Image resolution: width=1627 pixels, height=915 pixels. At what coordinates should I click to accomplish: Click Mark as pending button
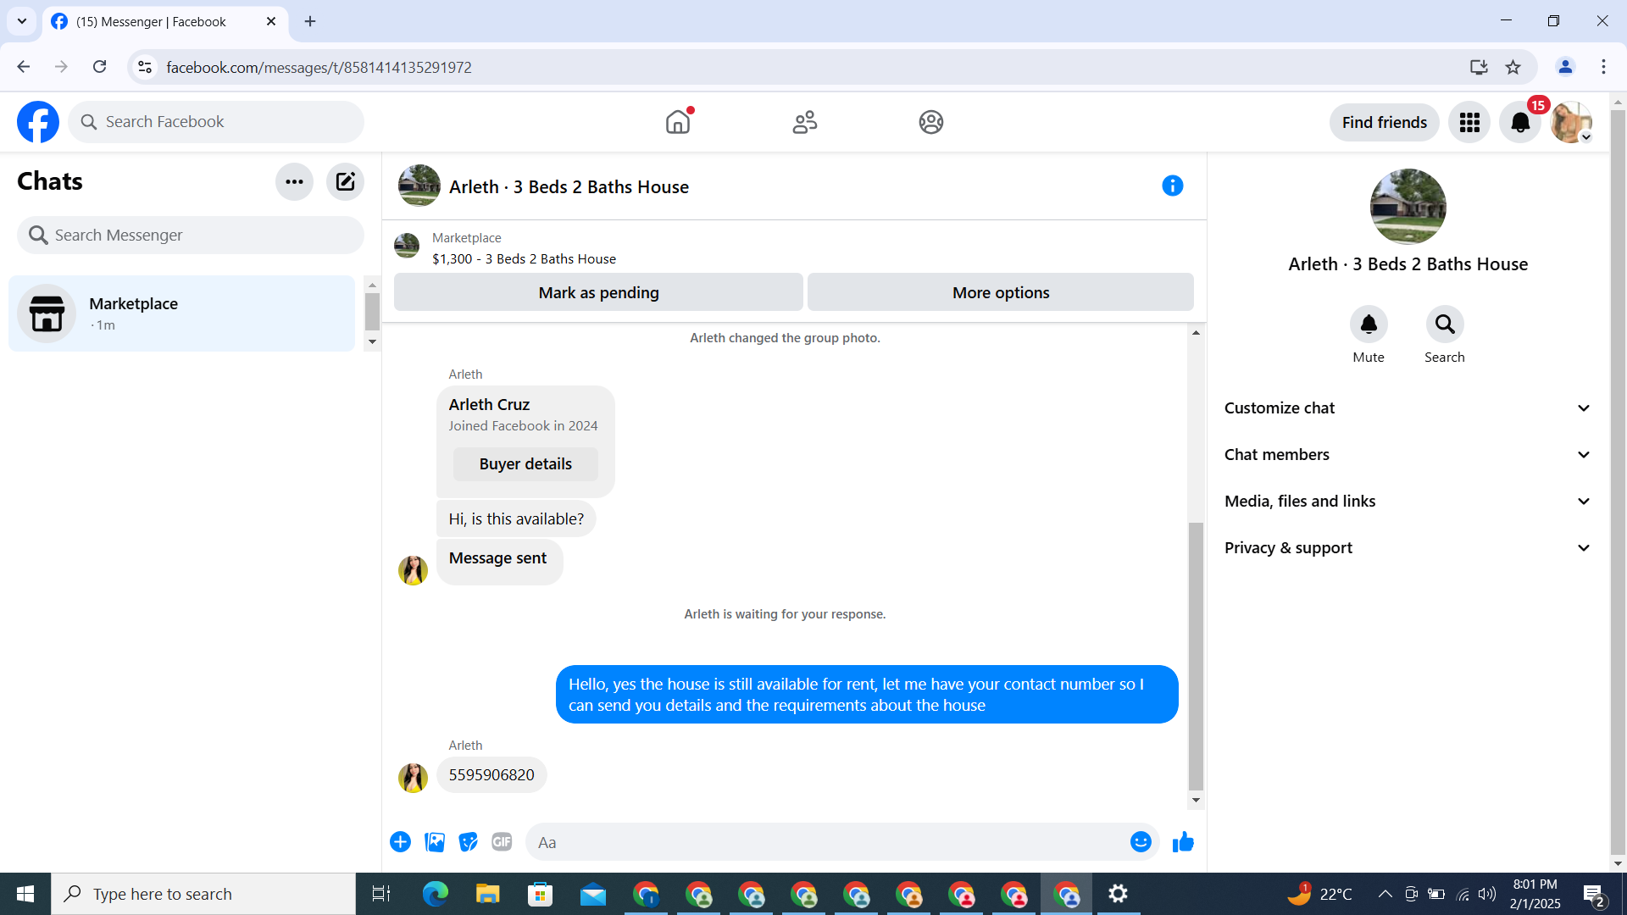pyautogui.click(x=598, y=292)
